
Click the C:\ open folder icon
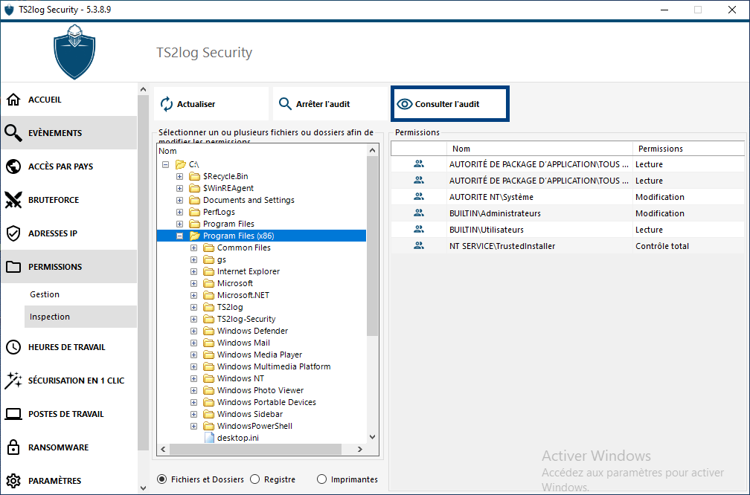180,164
